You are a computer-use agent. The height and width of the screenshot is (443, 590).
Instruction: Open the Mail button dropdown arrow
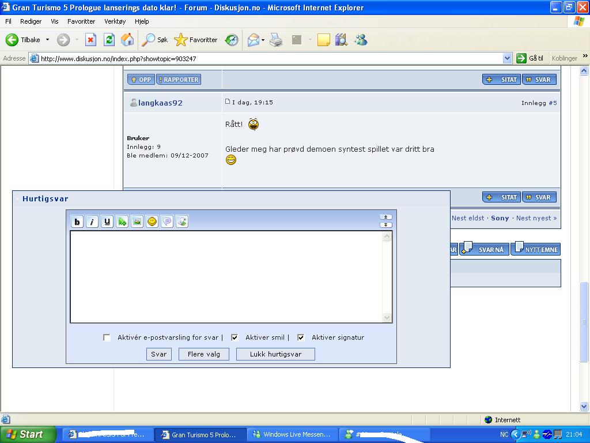[263, 40]
